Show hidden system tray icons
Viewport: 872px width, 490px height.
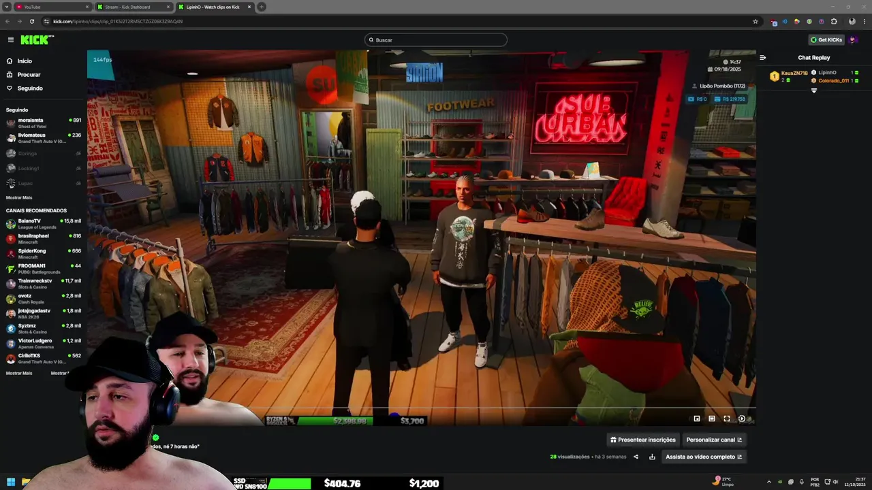(x=769, y=482)
